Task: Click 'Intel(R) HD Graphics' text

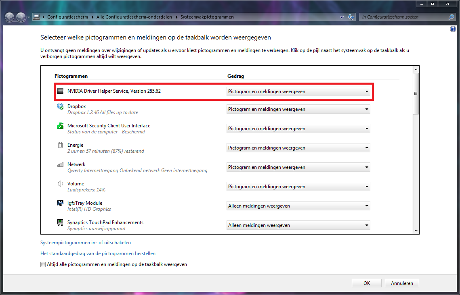Action: 89,209
